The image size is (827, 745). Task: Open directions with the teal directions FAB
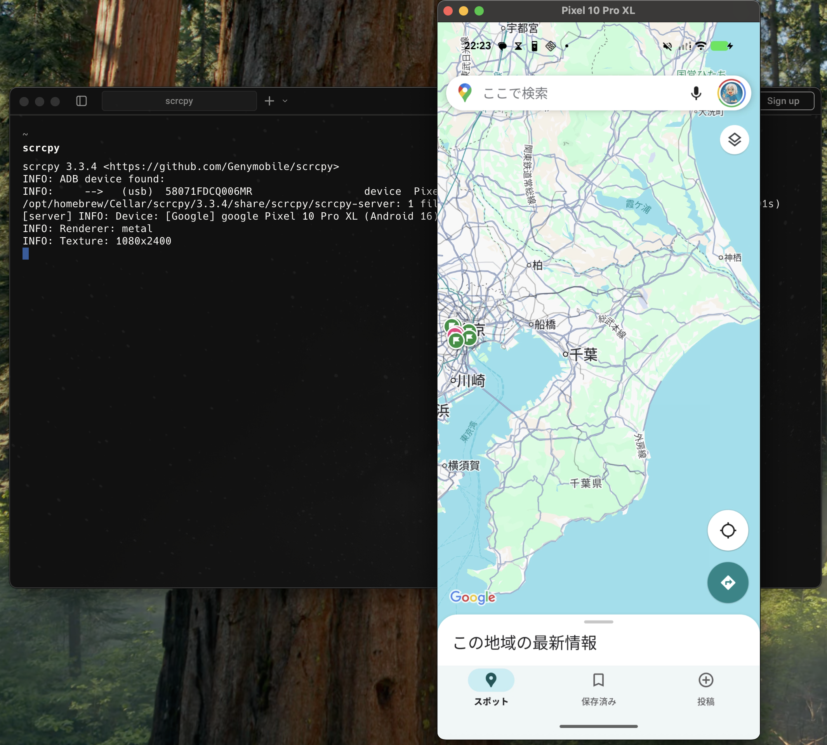tap(728, 582)
